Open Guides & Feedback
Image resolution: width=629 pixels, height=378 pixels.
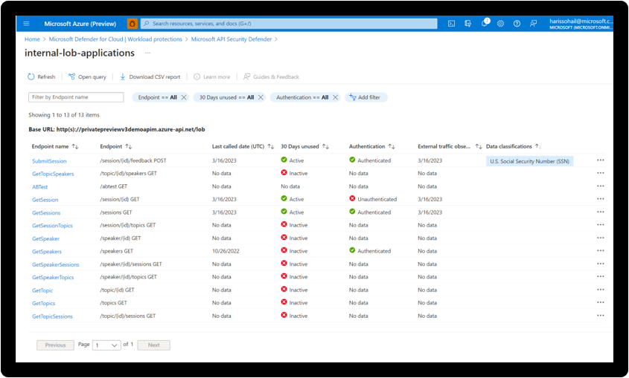[271, 76]
